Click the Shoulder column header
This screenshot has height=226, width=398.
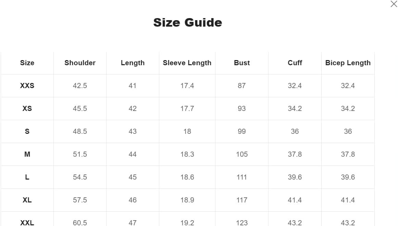(x=80, y=63)
